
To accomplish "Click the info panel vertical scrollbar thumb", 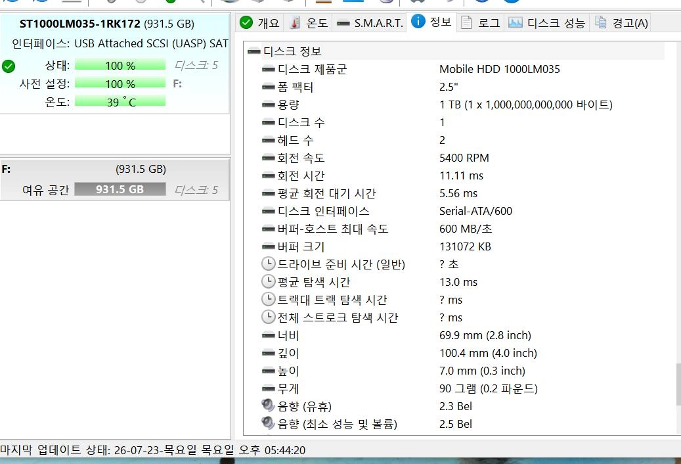I will 678,384.
